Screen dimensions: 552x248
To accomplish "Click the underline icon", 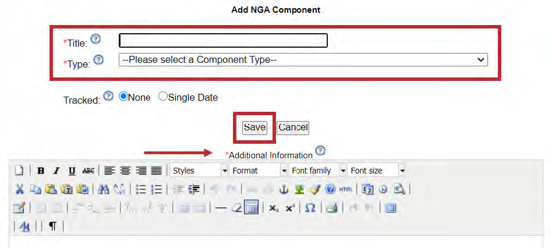I will pos(72,171).
